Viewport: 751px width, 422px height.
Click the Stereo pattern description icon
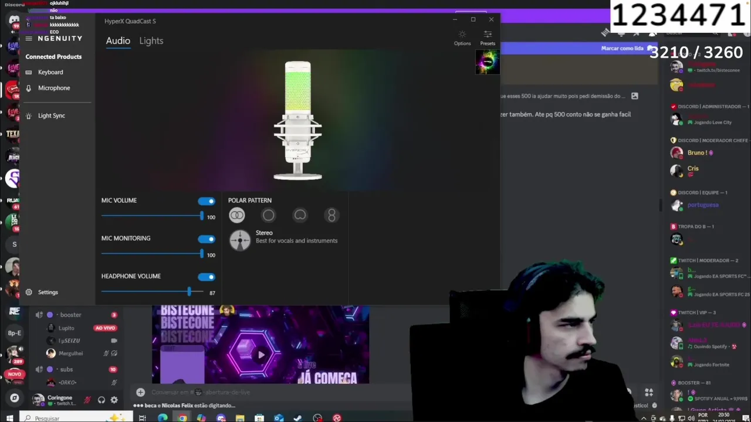(239, 240)
